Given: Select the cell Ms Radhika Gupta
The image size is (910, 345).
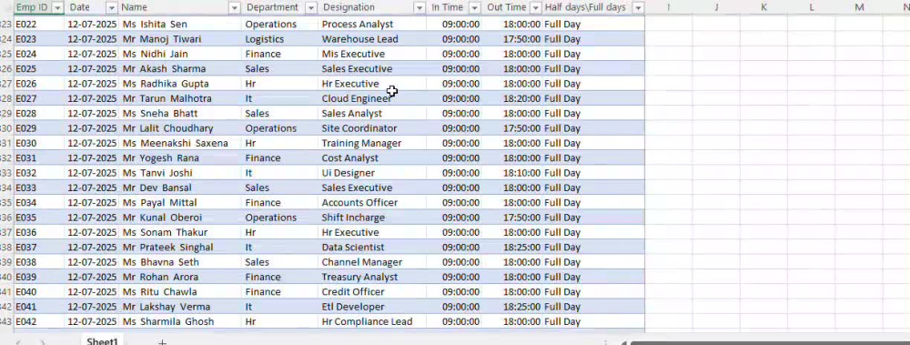Looking at the screenshot, I should (x=180, y=84).
